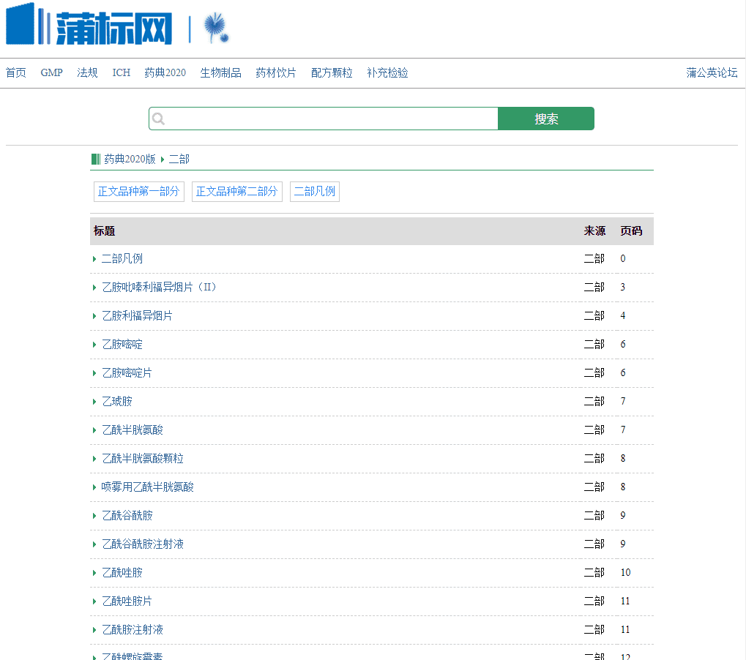Click the arrow bullet before 乙酰唑胺片
Image resolution: width=746 pixels, height=660 pixels.
point(94,601)
